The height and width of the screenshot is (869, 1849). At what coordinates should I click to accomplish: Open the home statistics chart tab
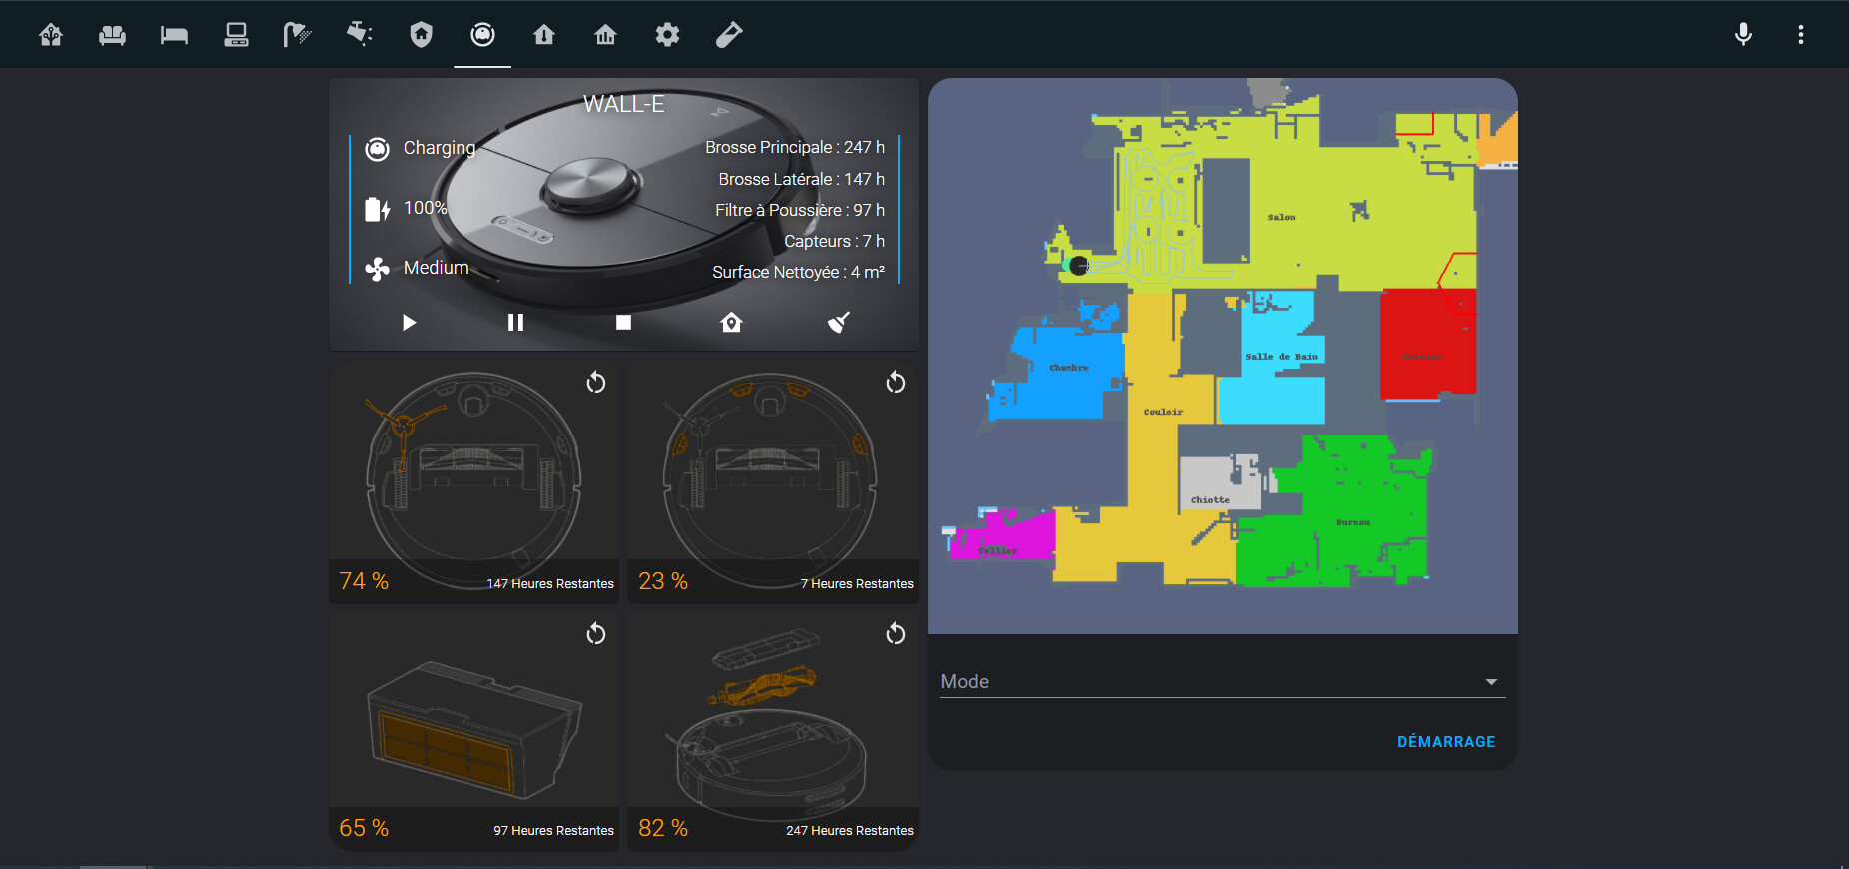click(606, 35)
